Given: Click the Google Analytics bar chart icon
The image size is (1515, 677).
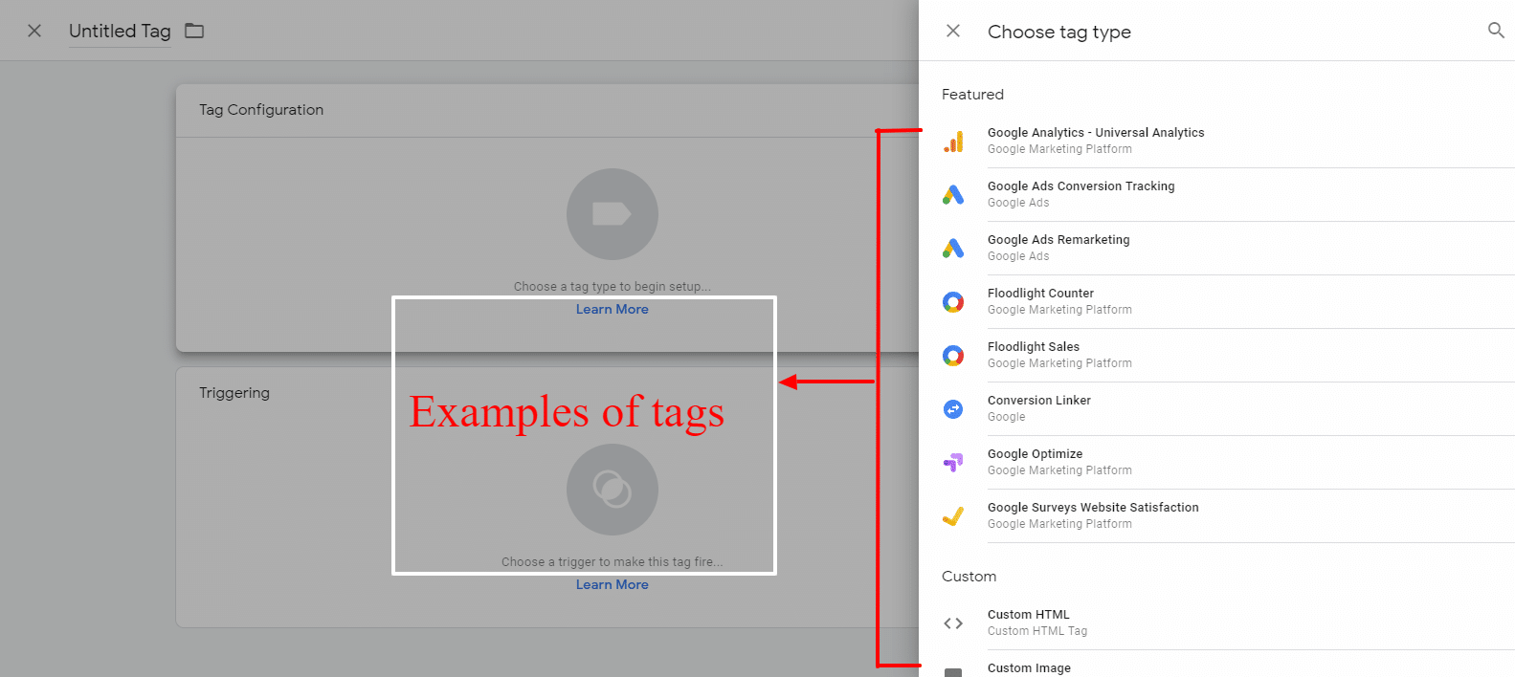Looking at the screenshot, I should click(x=953, y=142).
